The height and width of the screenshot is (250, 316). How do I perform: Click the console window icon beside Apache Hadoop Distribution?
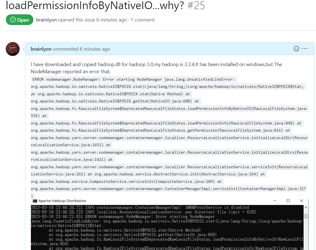click(35, 201)
